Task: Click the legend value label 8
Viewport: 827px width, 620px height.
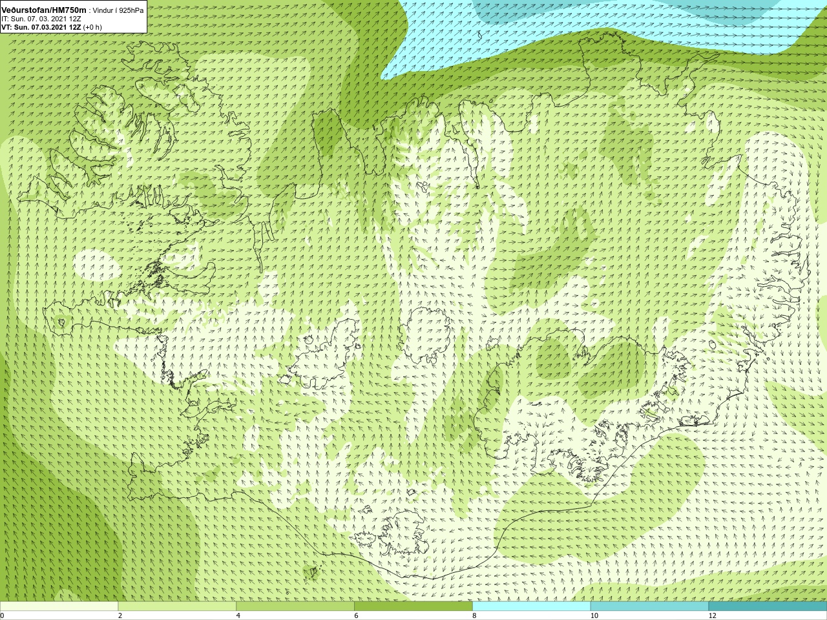Action: point(475,615)
